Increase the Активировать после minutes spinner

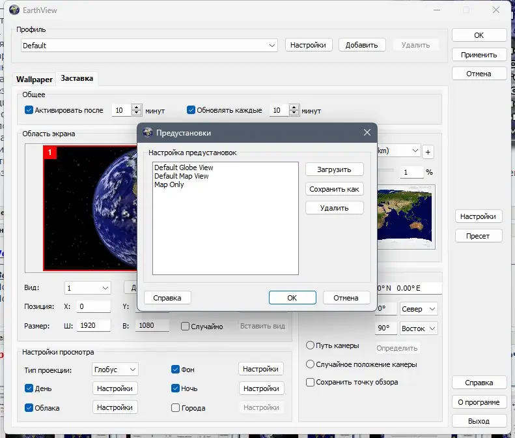136,107
